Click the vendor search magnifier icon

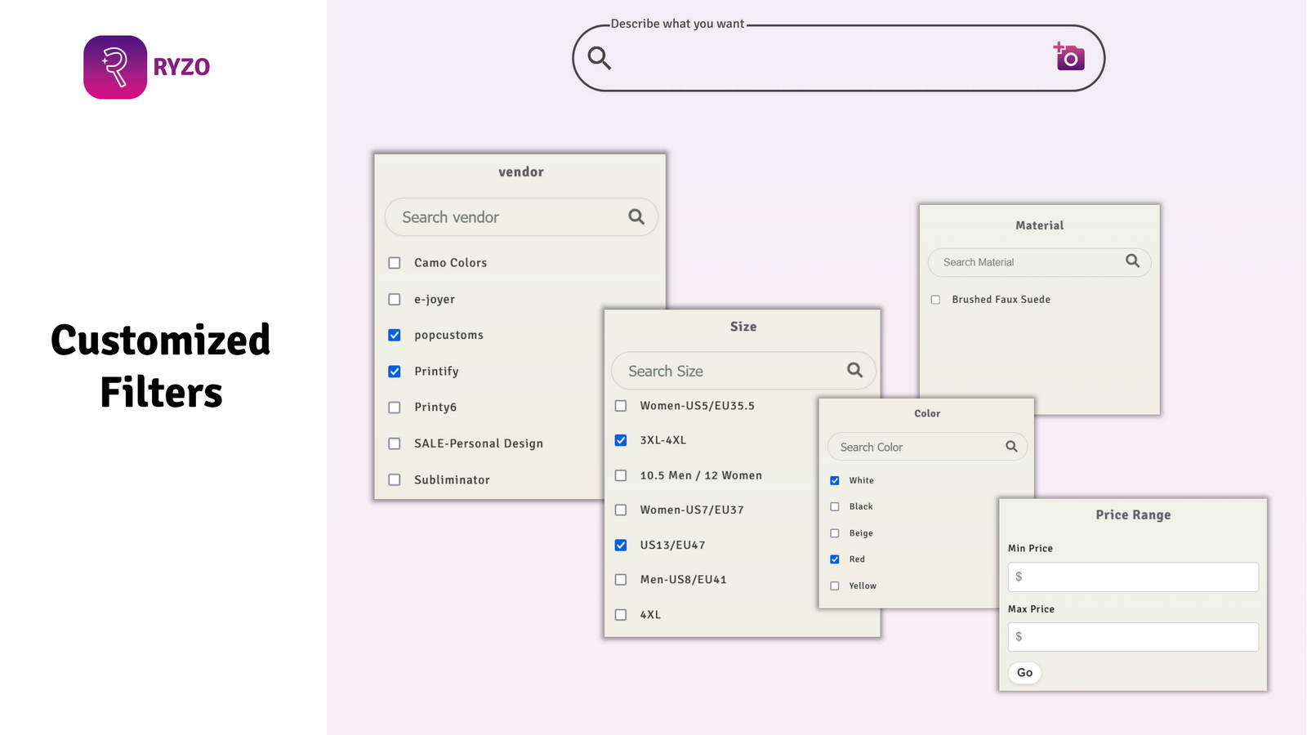(x=636, y=216)
